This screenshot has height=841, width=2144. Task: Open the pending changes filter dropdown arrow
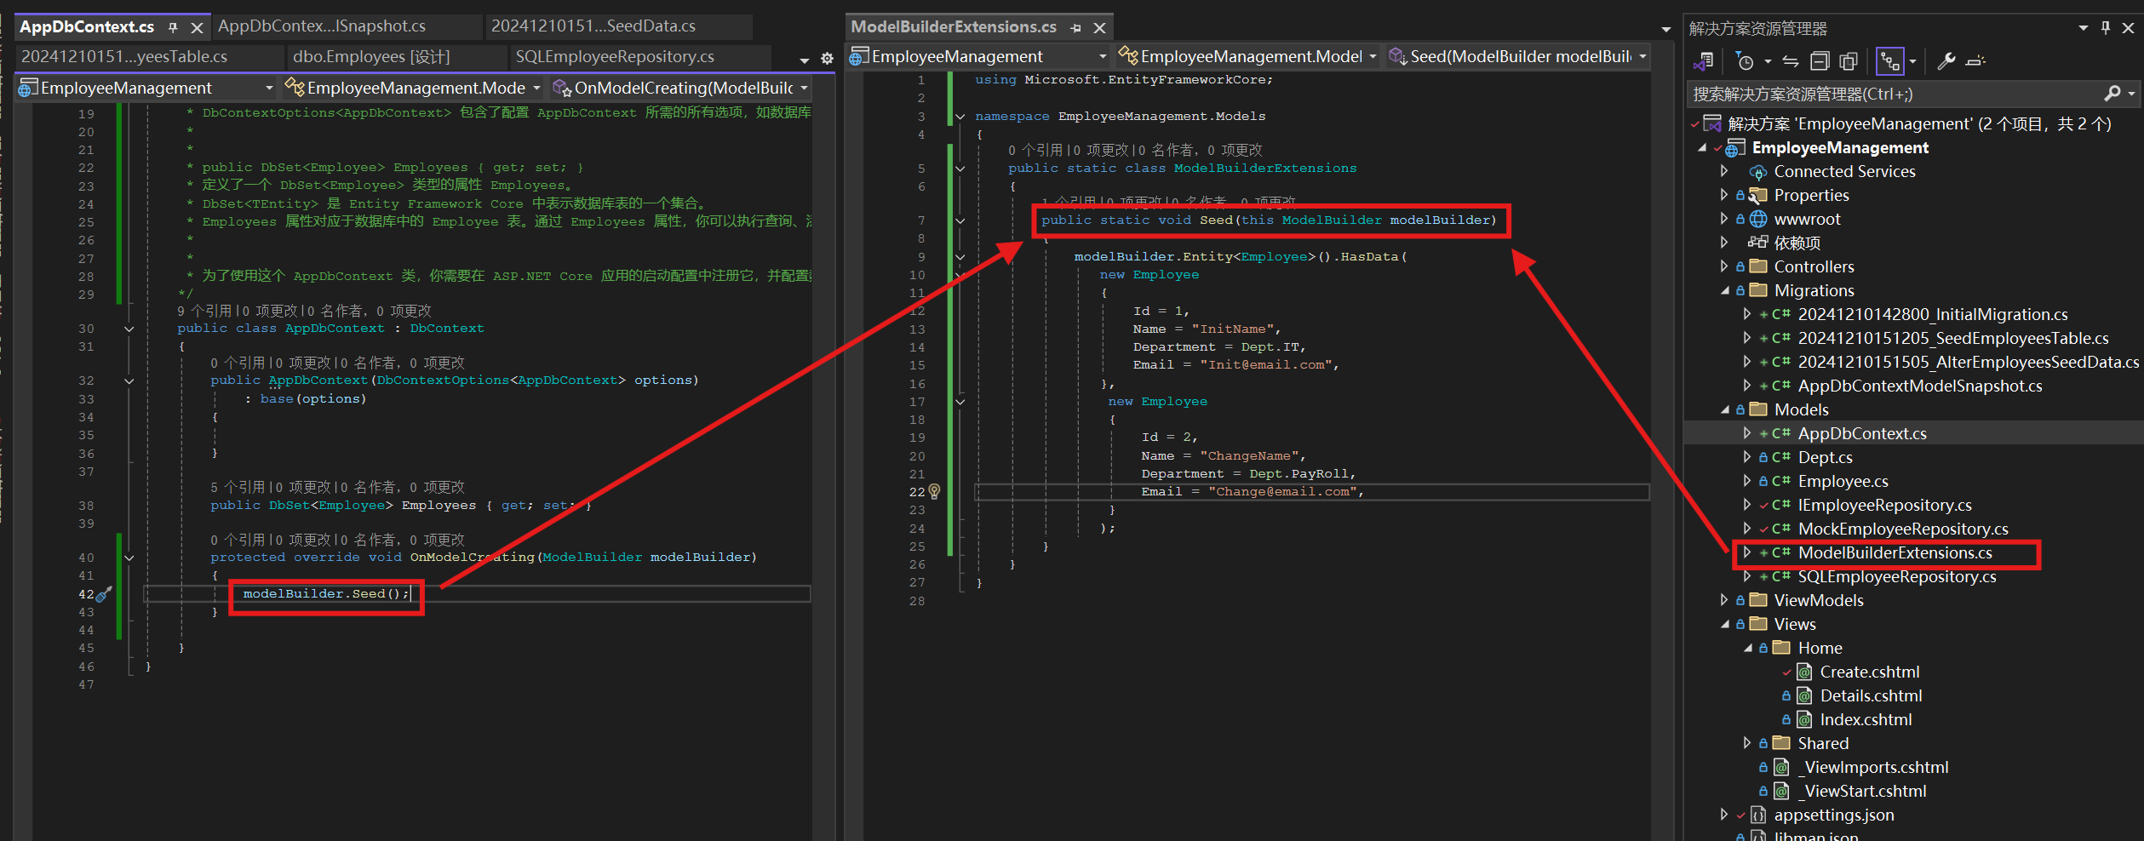click(1768, 61)
